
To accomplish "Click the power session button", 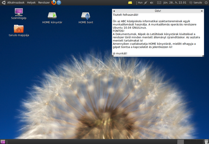I will [x=206, y=3].
